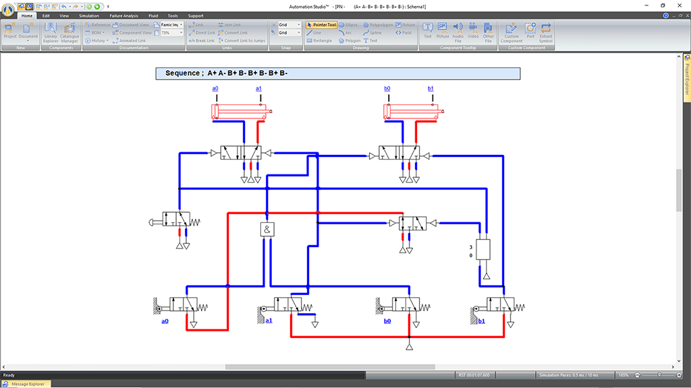
Task: Open the Message Explorer panel
Action: coord(27,384)
